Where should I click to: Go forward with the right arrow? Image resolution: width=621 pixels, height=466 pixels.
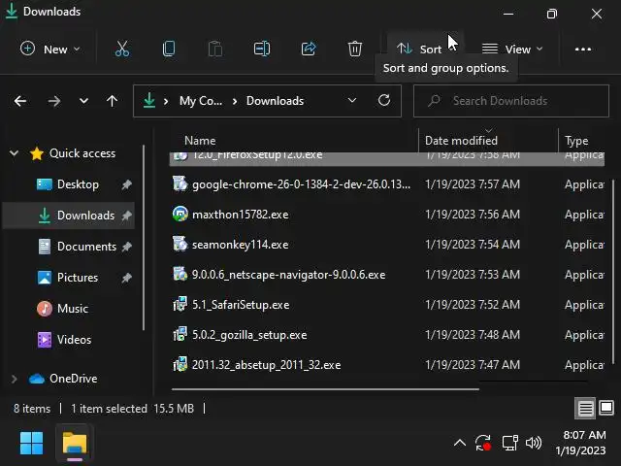click(x=54, y=101)
